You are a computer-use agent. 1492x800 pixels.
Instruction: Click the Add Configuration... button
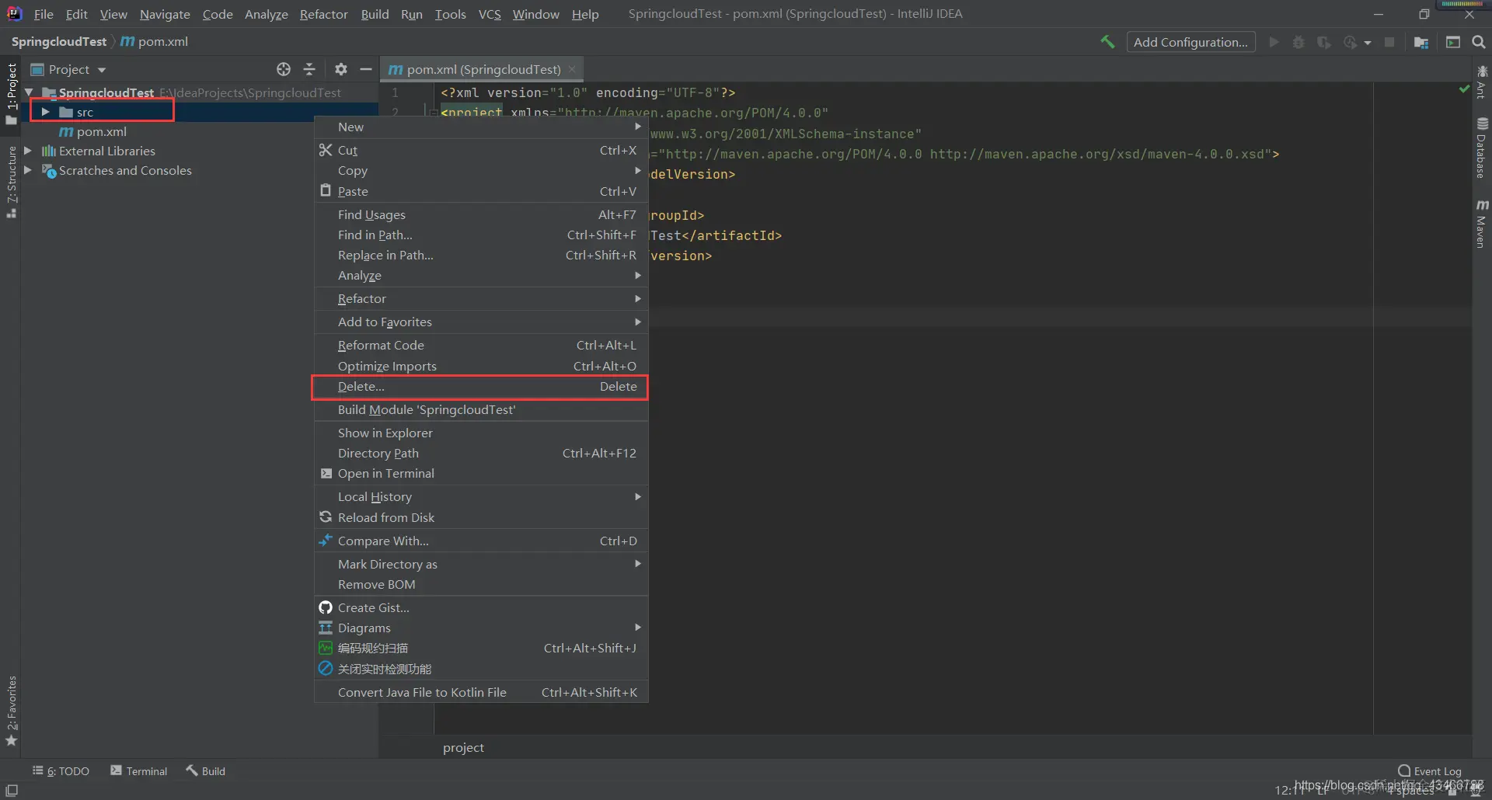(x=1190, y=42)
